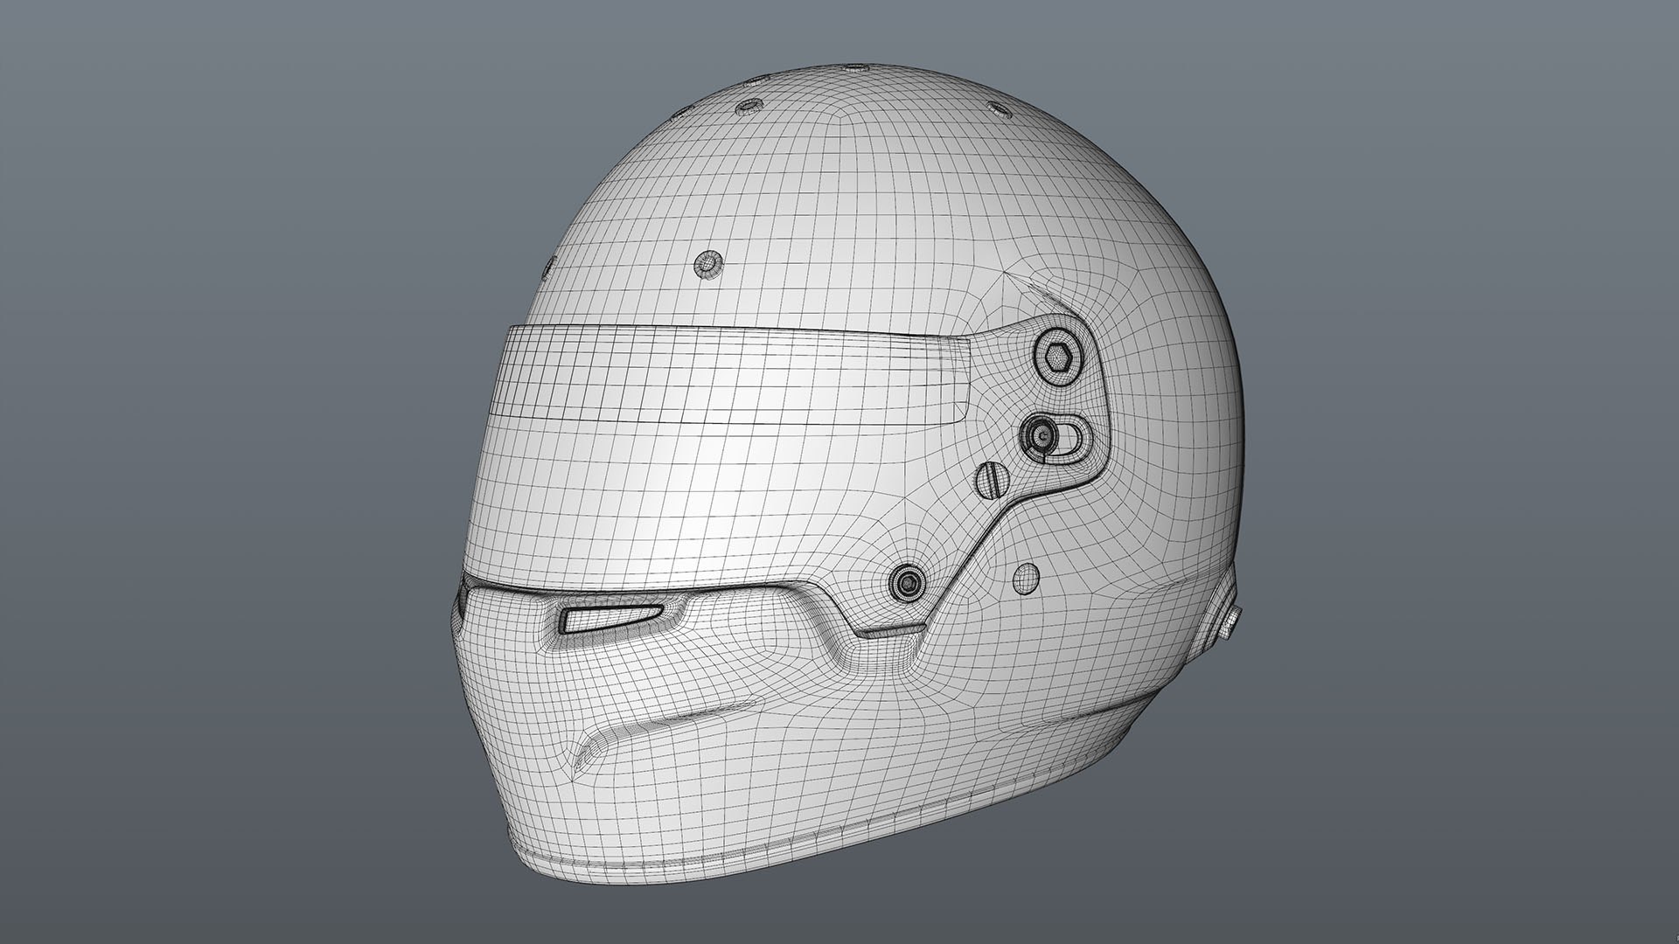Click the lower visor bolt near chin bar
Image resolution: width=1679 pixels, height=944 pixels.
click(907, 581)
